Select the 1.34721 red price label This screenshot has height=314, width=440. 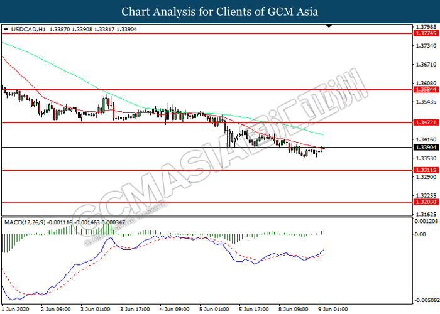coord(426,122)
